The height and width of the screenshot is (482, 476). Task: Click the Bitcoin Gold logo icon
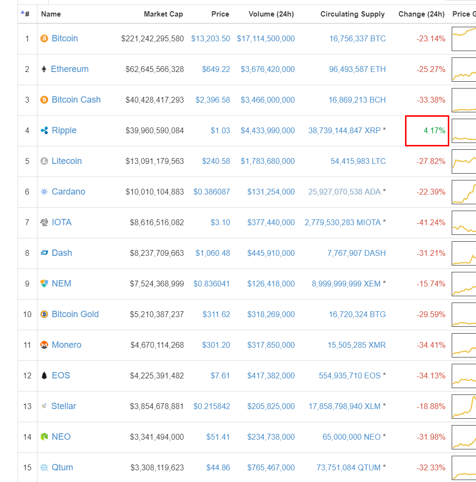tap(44, 314)
